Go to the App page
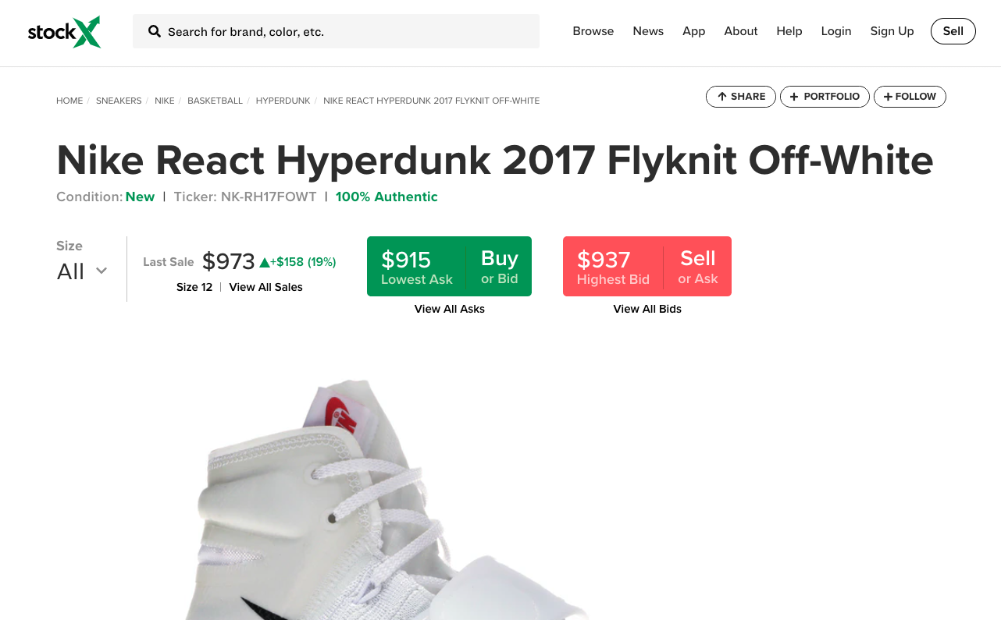This screenshot has width=1001, height=620. (x=693, y=31)
